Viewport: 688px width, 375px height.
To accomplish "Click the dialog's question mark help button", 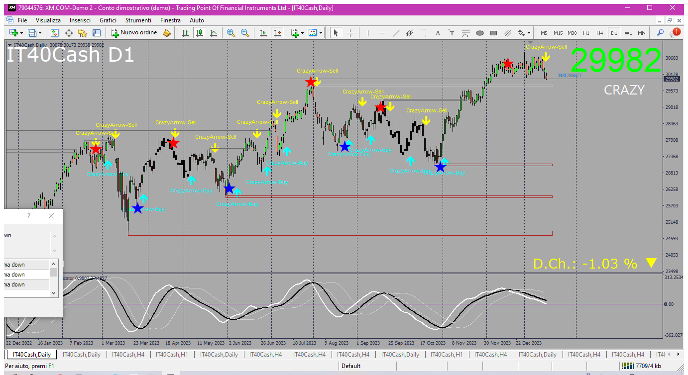I will tap(29, 216).
